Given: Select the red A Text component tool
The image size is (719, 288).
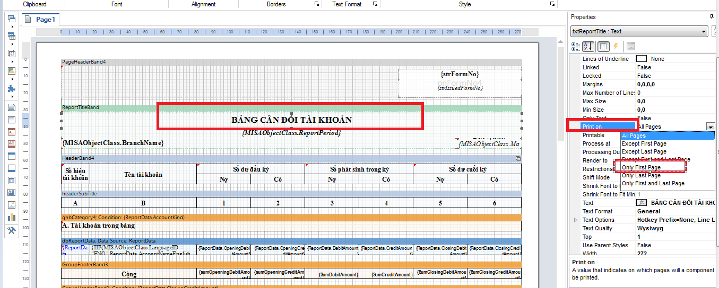Looking at the screenshot, I should (x=11, y=132).
